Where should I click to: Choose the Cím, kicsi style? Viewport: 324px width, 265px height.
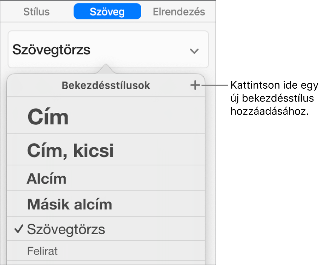click(106, 150)
